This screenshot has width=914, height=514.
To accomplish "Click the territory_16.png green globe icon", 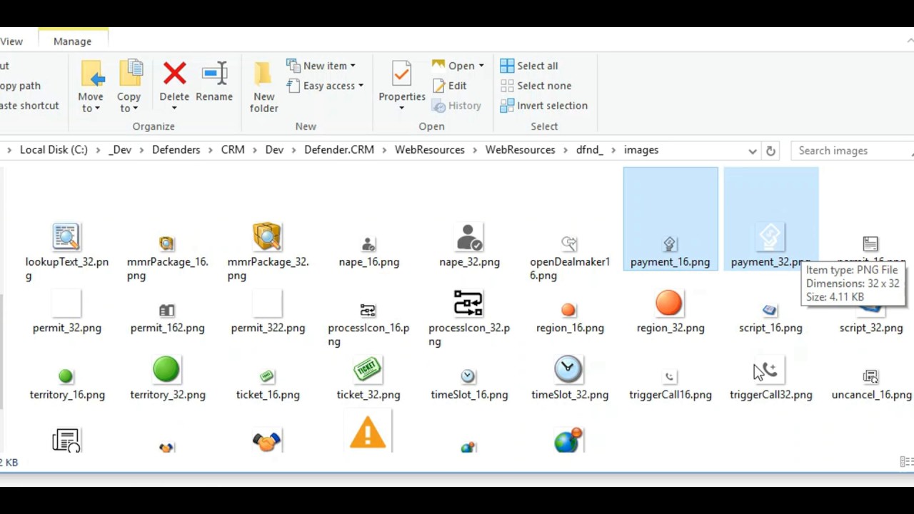I will click(66, 375).
